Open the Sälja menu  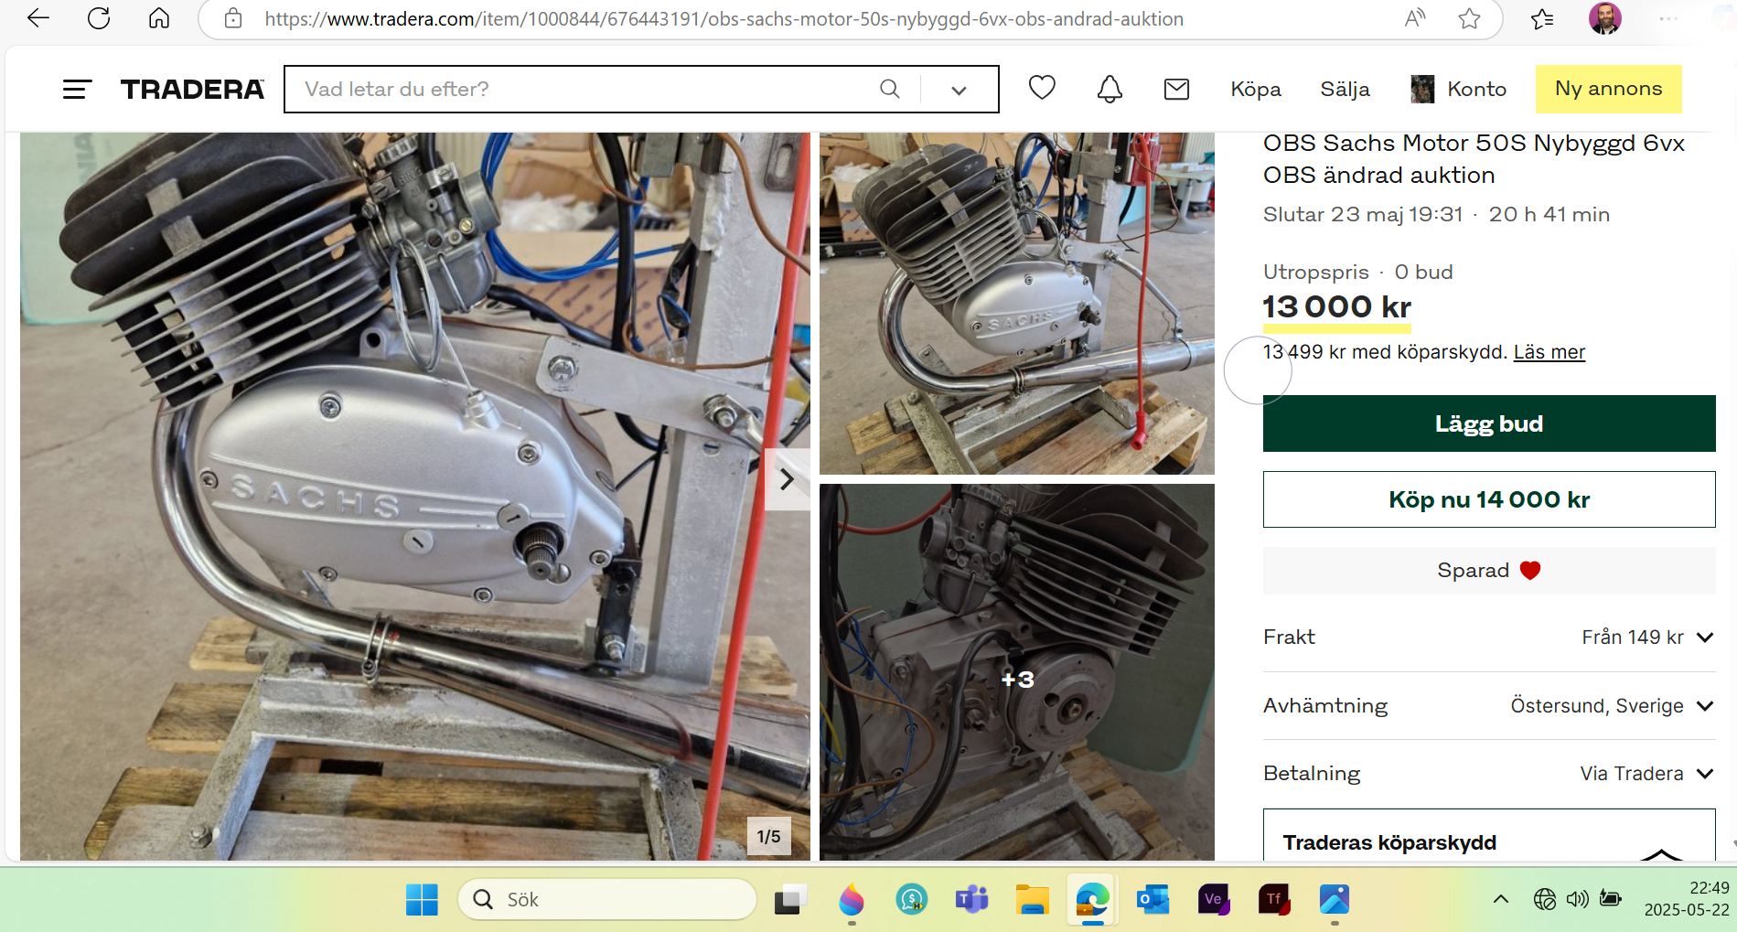1345,89
